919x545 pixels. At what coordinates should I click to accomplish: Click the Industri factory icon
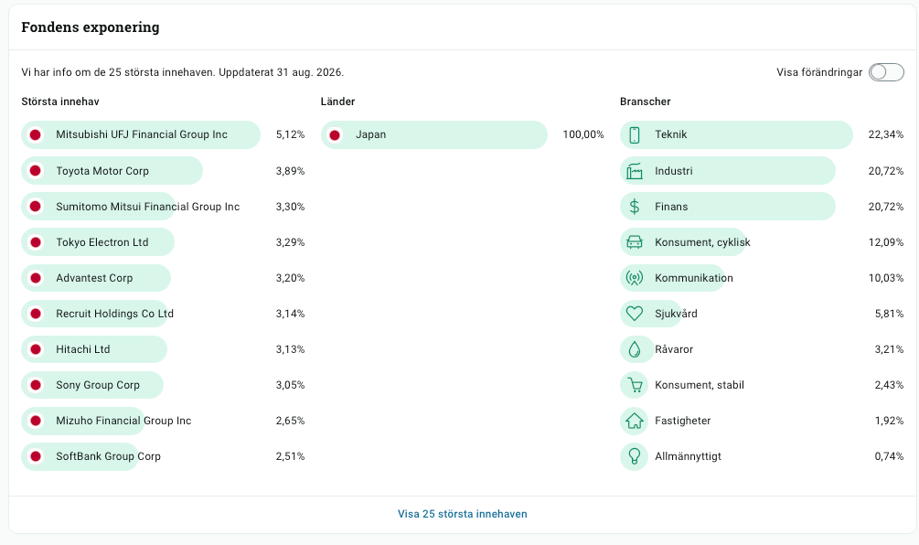tap(635, 171)
